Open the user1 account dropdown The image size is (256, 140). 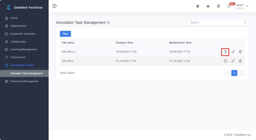(242, 6)
